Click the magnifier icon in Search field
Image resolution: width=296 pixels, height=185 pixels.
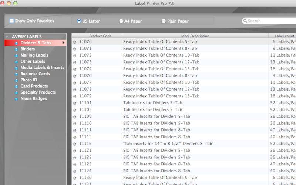click(x=245, y=21)
